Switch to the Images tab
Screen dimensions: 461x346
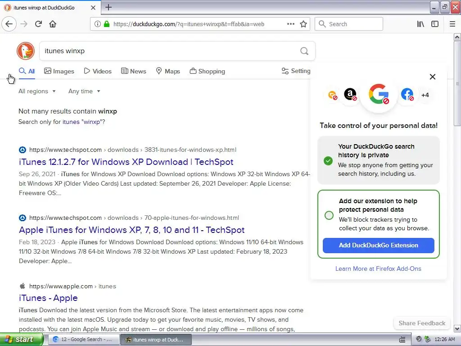point(59,71)
